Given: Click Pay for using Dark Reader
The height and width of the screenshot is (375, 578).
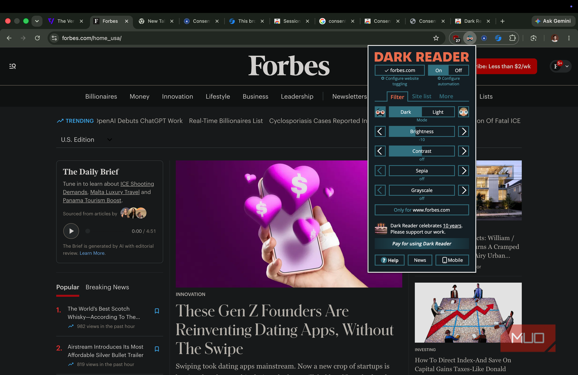Looking at the screenshot, I should 422,244.
